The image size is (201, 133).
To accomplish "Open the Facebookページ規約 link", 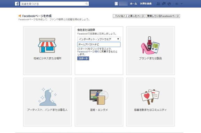I will coord(88,52).
